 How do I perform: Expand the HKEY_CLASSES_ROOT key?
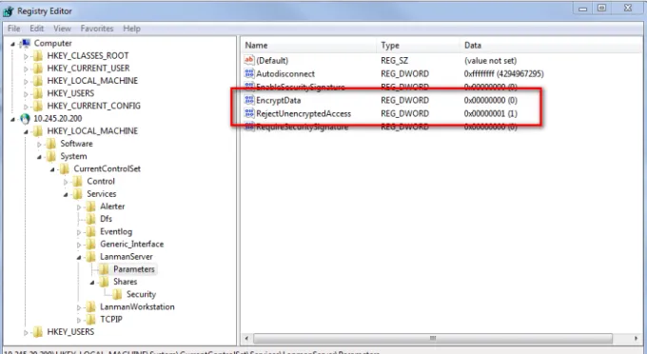tap(26, 56)
